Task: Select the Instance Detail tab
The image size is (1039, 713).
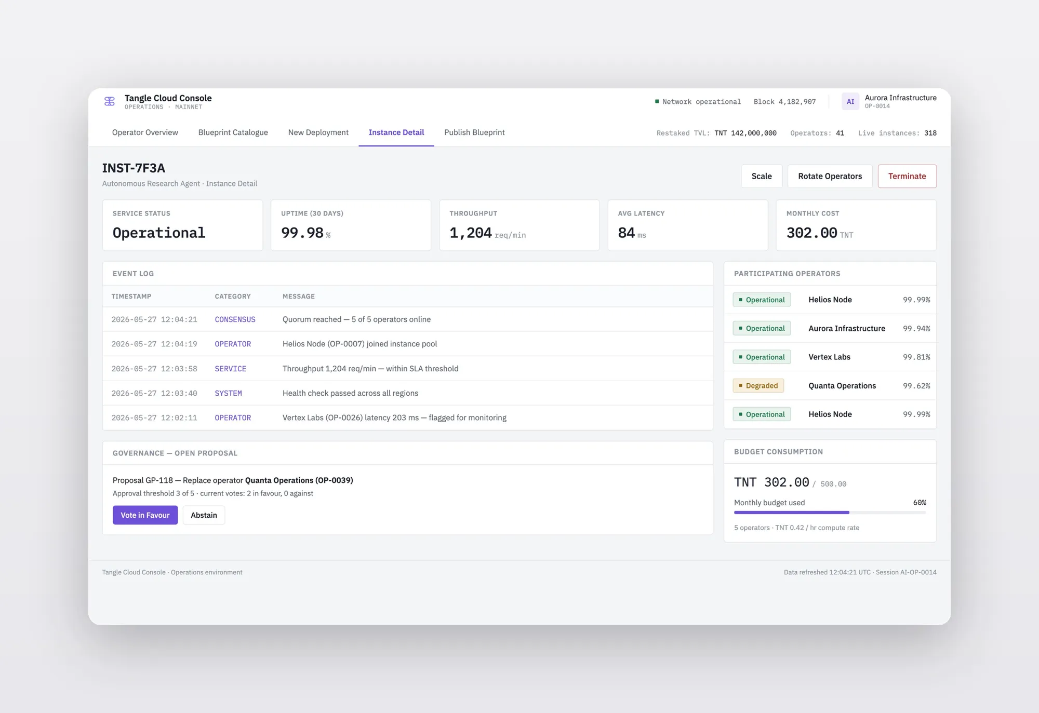Action: (396, 132)
